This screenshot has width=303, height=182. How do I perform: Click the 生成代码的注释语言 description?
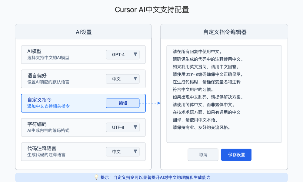click(46, 155)
